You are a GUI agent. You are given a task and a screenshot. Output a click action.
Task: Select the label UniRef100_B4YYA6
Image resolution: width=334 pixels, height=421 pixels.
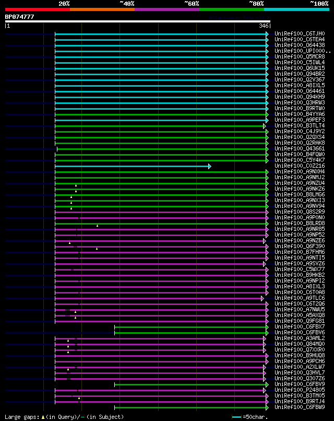(300, 114)
